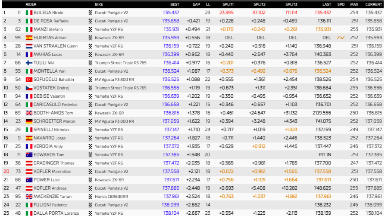Click the Dutch flag beside VAN STRAALEN Glenn
This screenshot has height=216, width=388.
[x=29, y=46]
